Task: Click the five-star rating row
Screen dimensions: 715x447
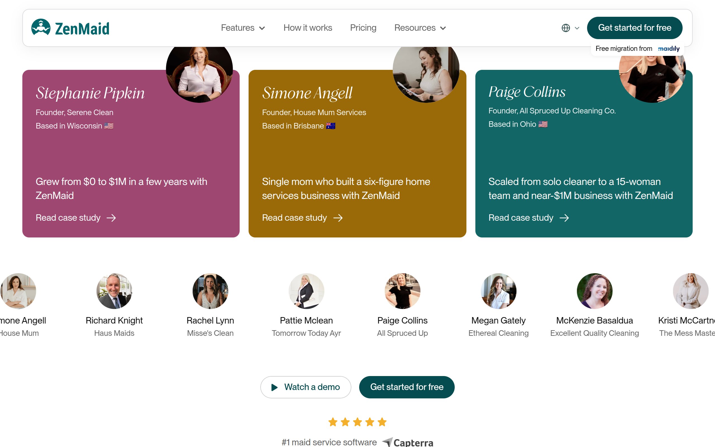Action: click(x=357, y=422)
